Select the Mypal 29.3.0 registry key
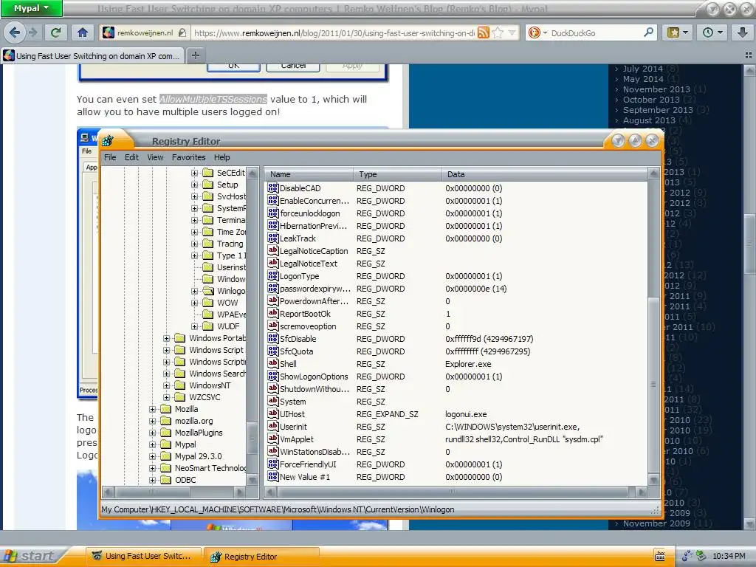Image resolution: width=756 pixels, height=567 pixels. [198, 456]
